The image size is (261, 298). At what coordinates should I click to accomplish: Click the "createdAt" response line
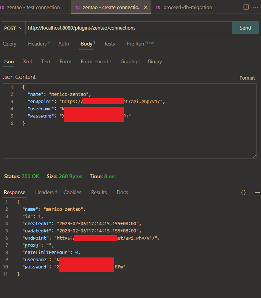pyautogui.click(x=82, y=224)
